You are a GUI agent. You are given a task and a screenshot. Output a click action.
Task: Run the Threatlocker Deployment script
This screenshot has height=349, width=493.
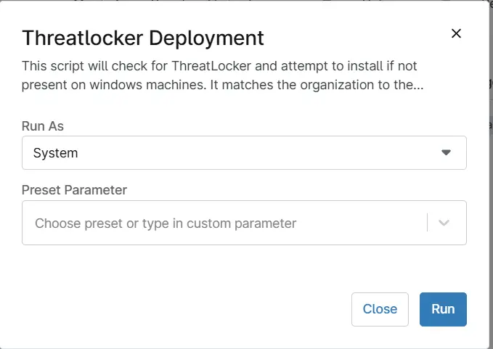(x=443, y=309)
